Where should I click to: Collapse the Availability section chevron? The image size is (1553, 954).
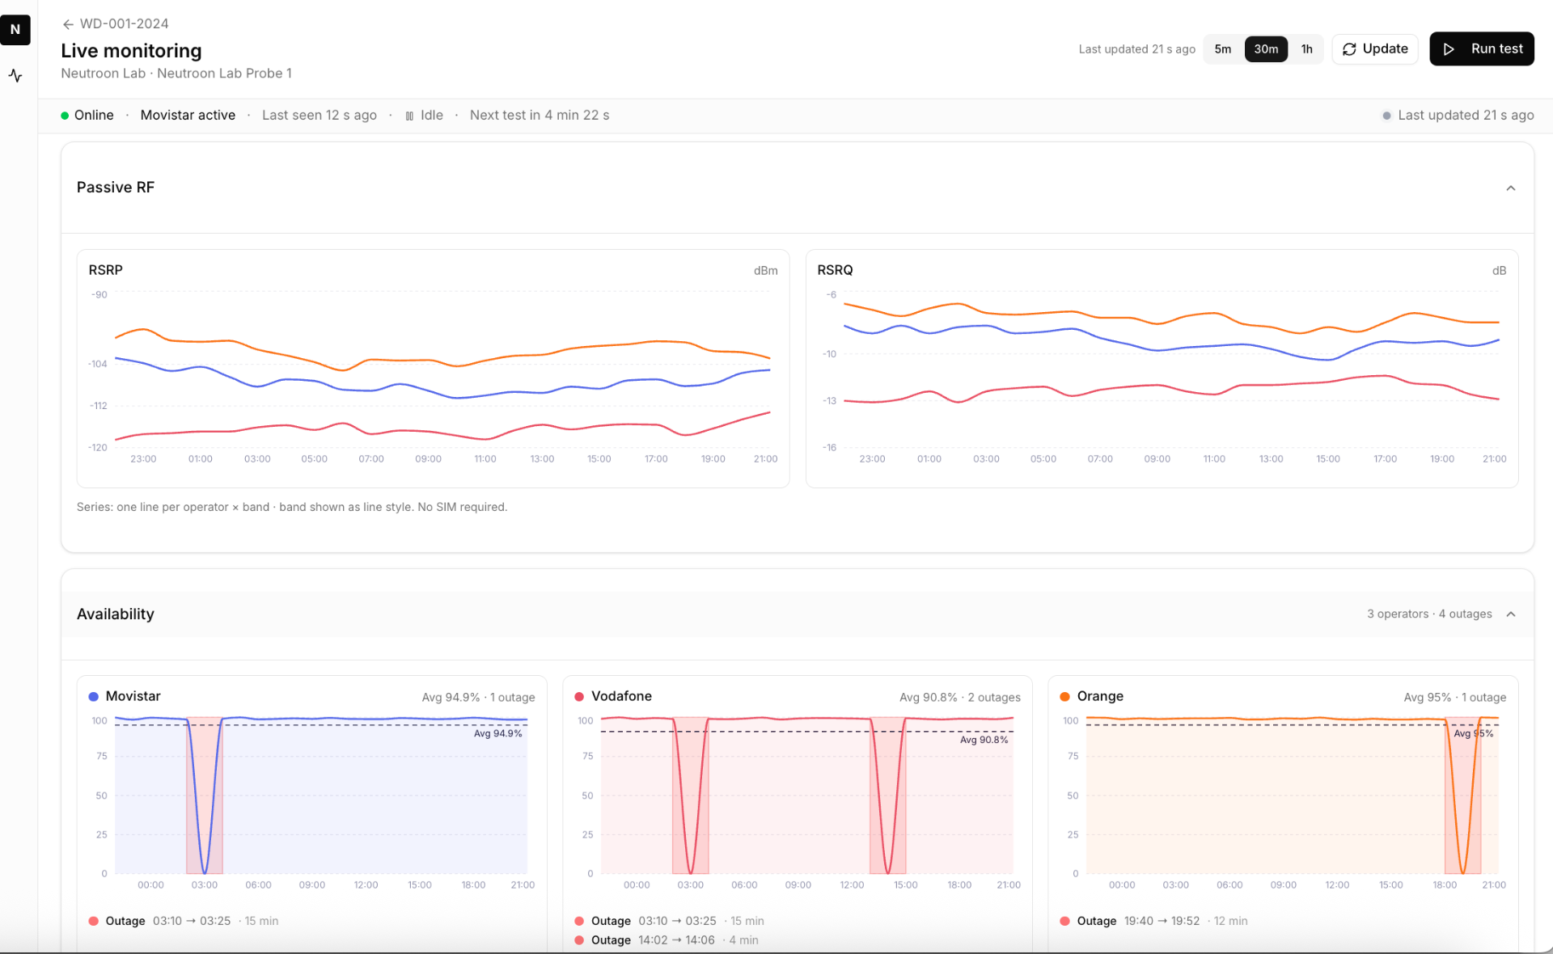click(x=1510, y=614)
